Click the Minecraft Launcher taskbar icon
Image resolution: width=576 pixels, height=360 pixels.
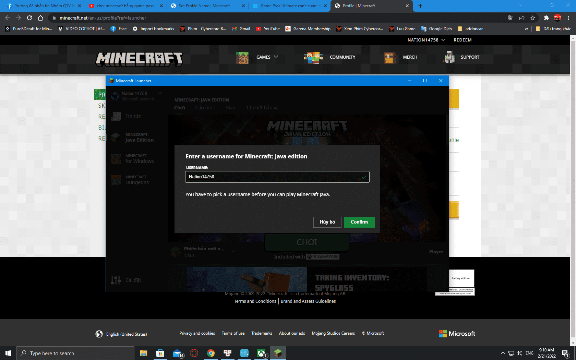(x=278, y=353)
